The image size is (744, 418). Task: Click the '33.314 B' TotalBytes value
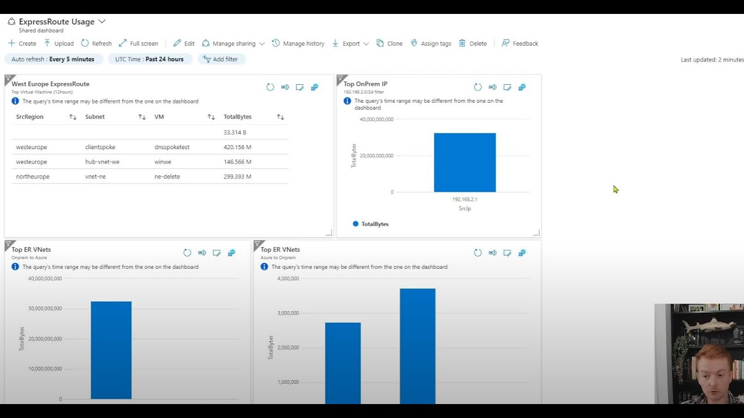tap(235, 132)
